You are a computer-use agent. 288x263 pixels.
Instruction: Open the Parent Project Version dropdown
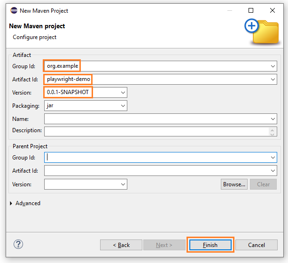(123, 184)
